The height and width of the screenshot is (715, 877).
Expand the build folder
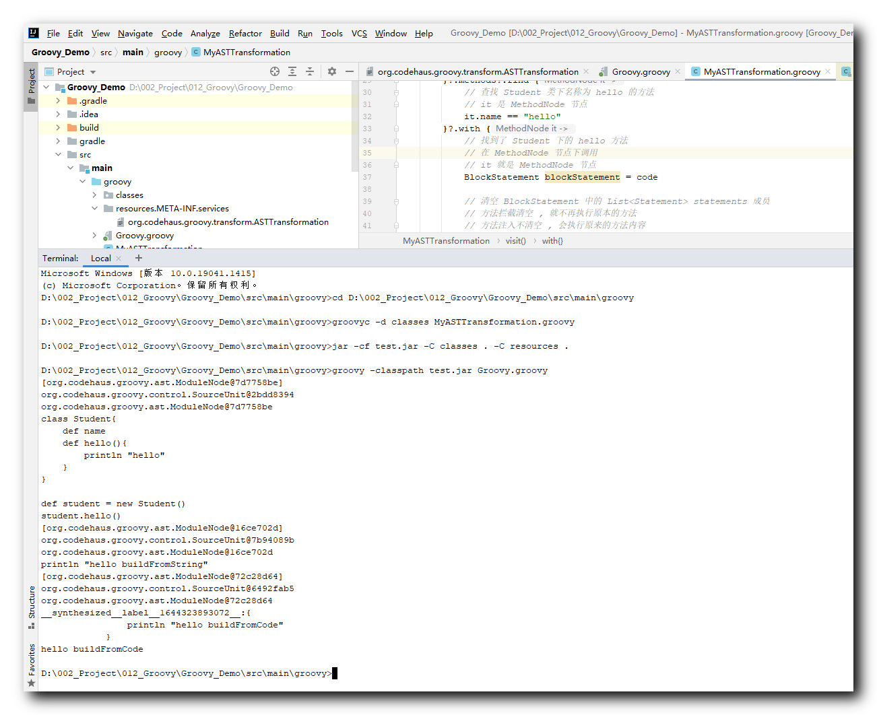tap(58, 128)
